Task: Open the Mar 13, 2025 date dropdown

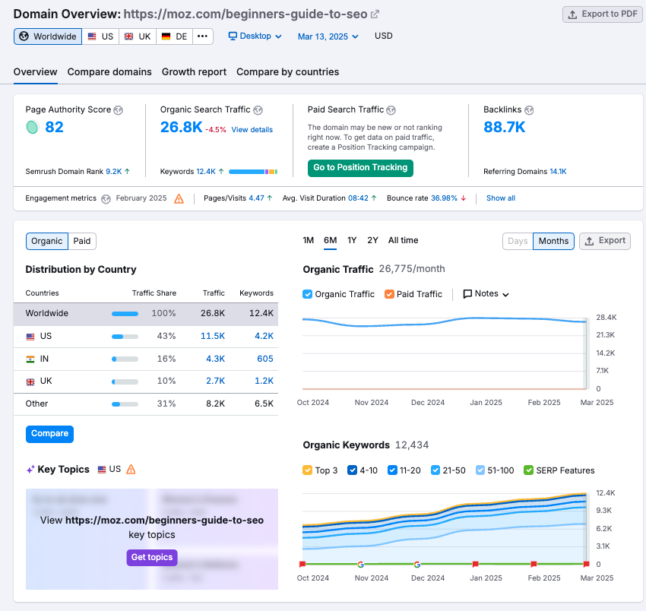Action: click(x=328, y=36)
